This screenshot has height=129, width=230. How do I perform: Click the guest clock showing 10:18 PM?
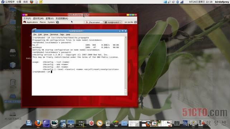[x=129, y=22]
